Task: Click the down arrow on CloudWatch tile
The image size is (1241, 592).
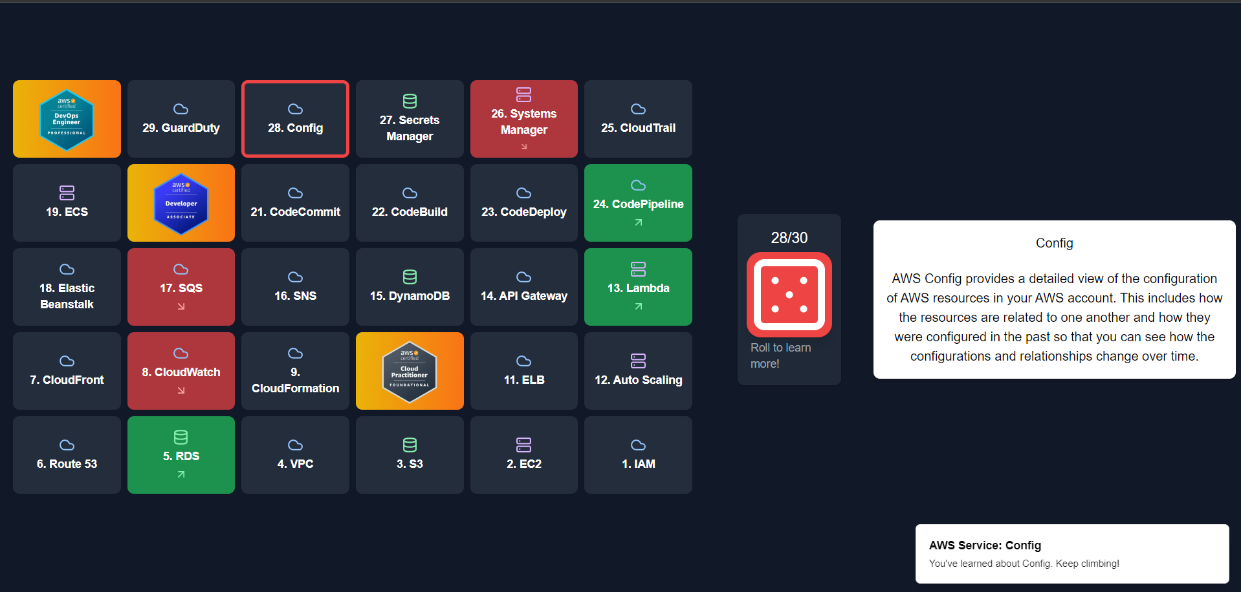Action: click(x=181, y=390)
